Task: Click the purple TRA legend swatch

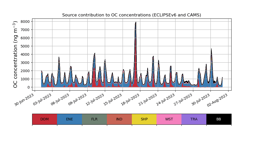Action: point(194,119)
